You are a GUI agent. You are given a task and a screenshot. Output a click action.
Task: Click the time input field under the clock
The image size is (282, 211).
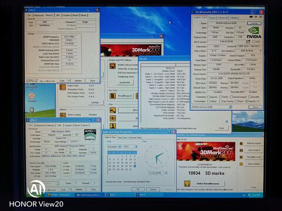(x=157, y=173)
